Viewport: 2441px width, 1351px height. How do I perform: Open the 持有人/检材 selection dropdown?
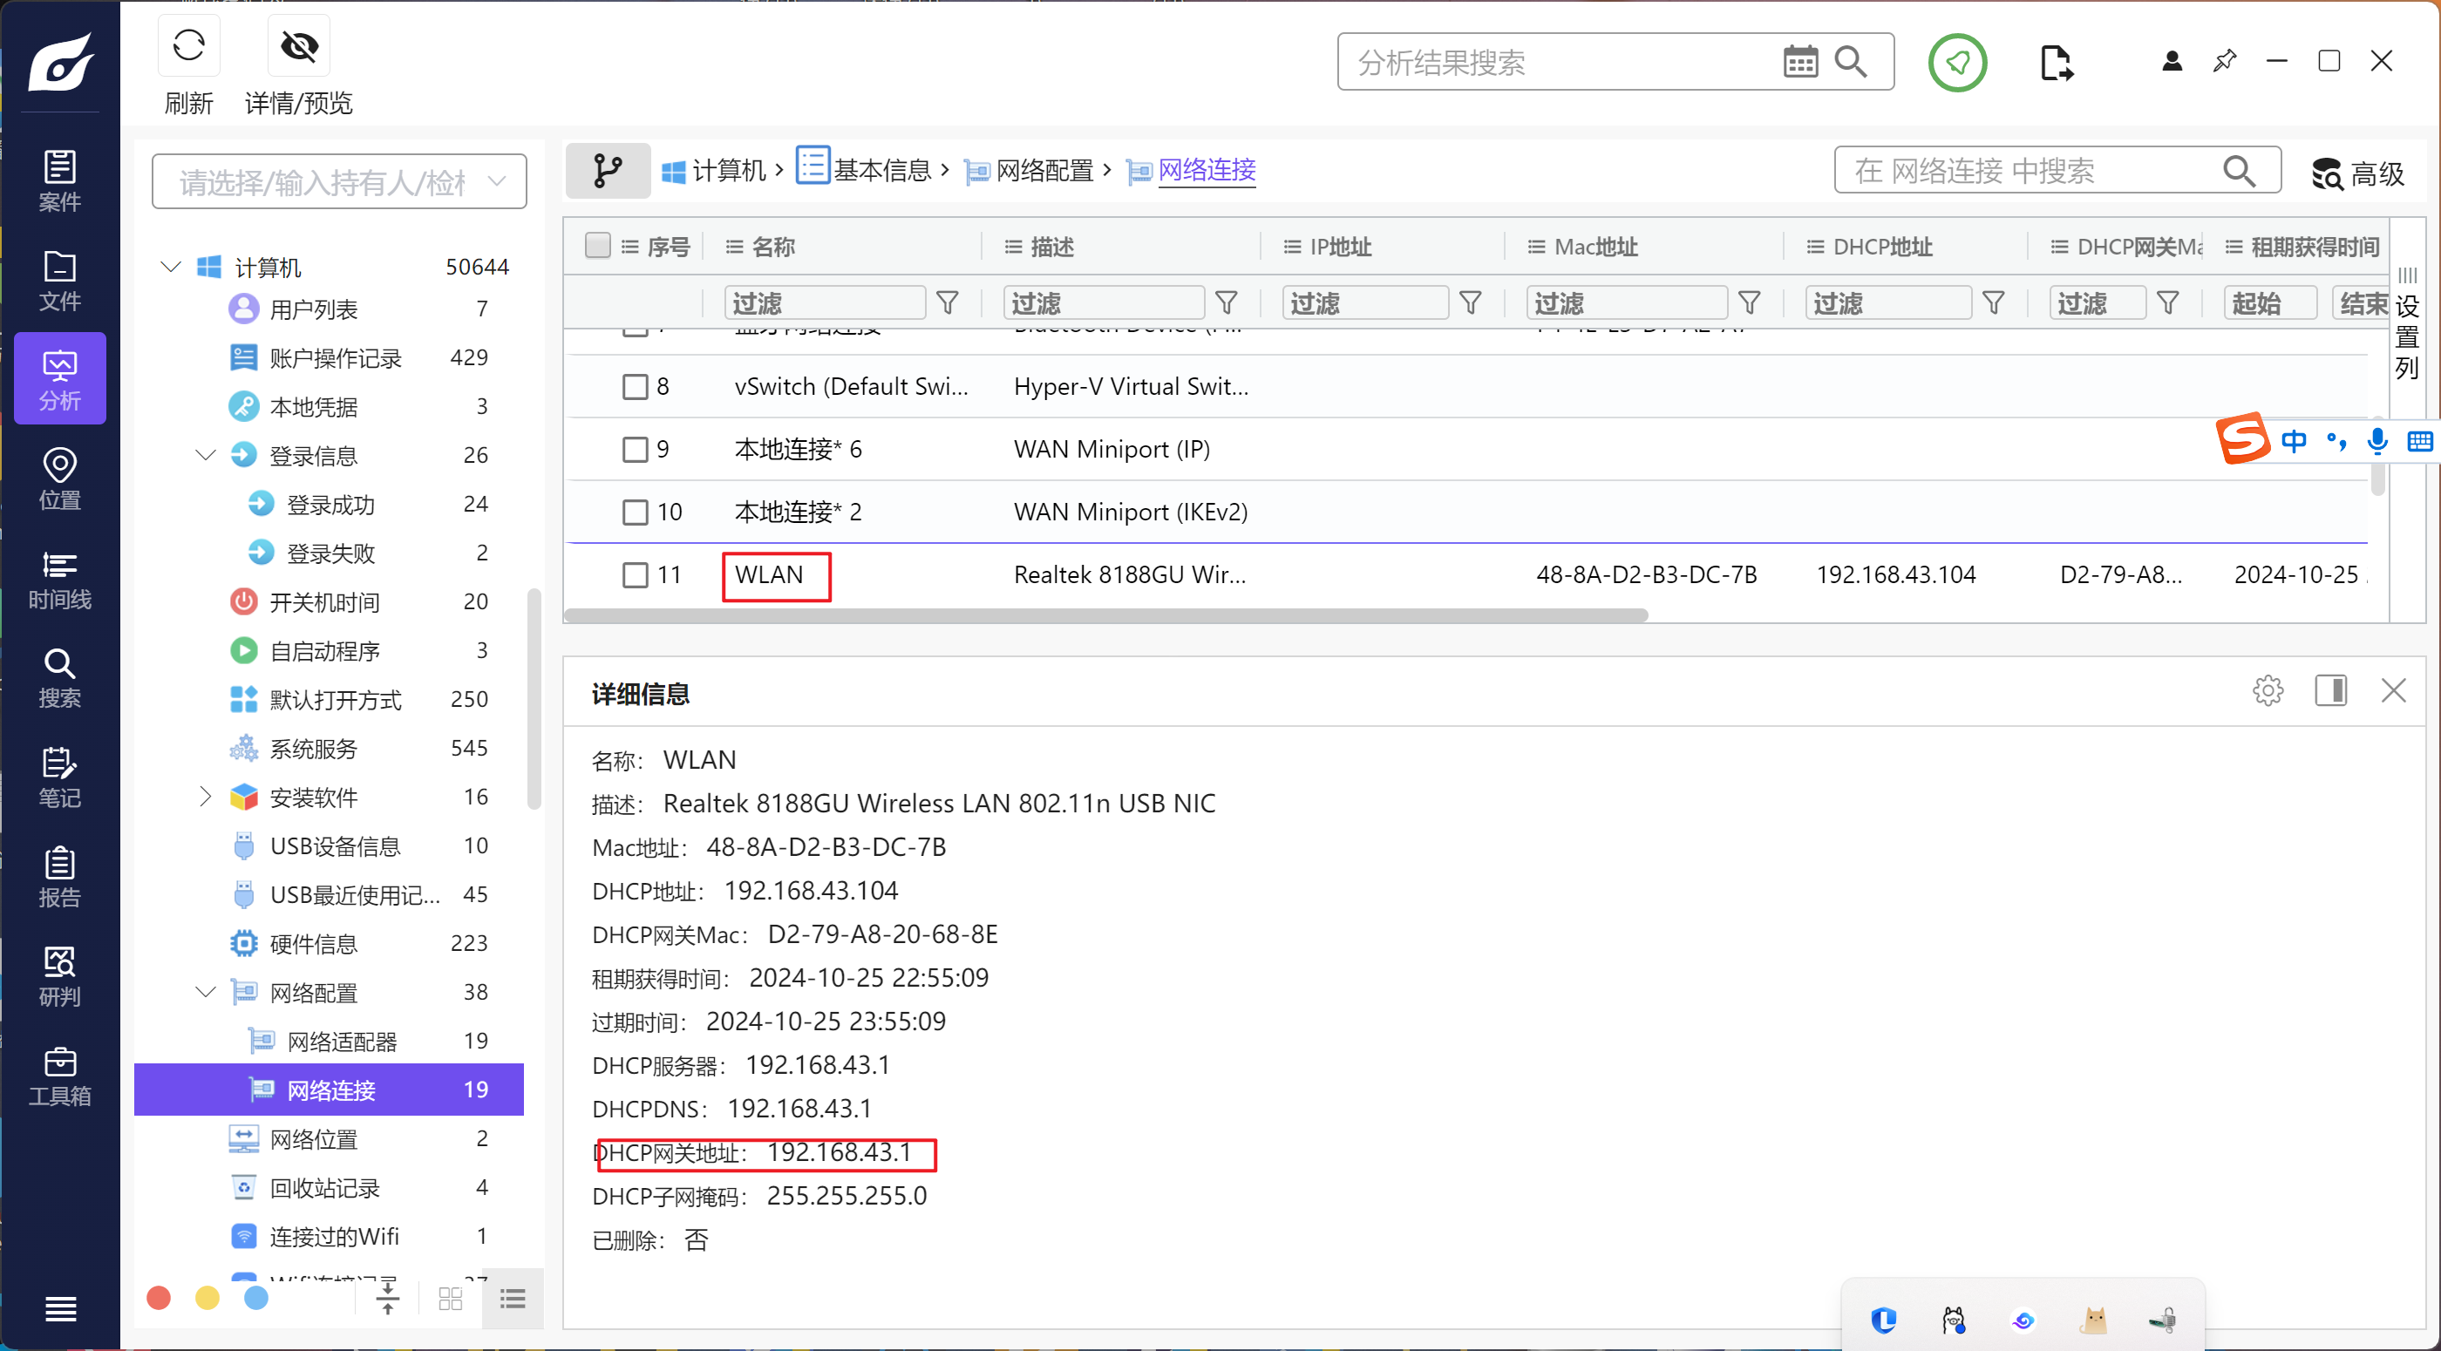point(339,182)
